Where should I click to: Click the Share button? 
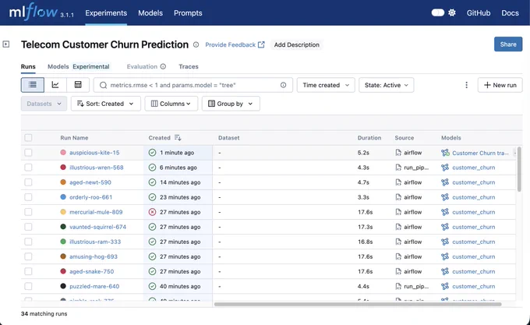pos(508,44)
